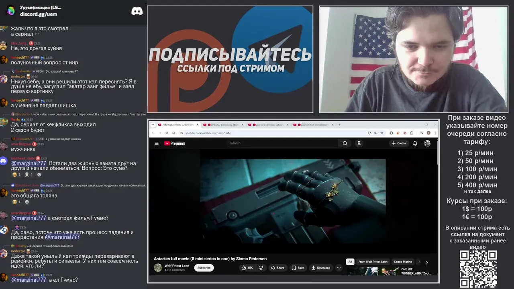Click the Create button
The width and height of the screenshot is (514, 289).
[x=399, y=143]
